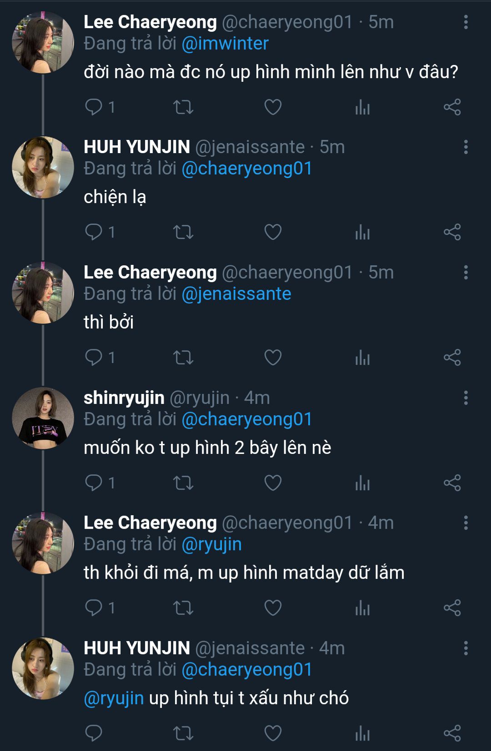Viewport: 491px width, 751px height.
Task: Open more options on the top tweet
Action: pos(466,22)
